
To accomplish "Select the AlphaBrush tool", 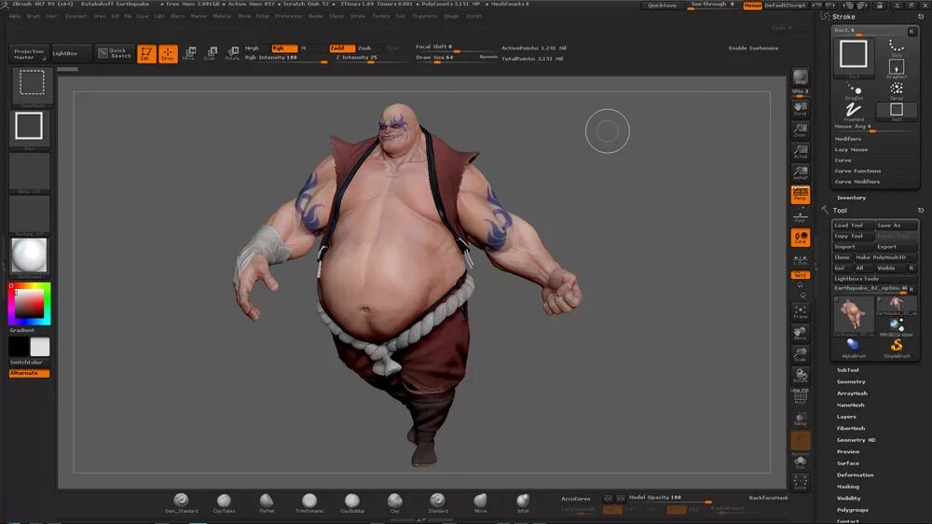I will [854, 348].
